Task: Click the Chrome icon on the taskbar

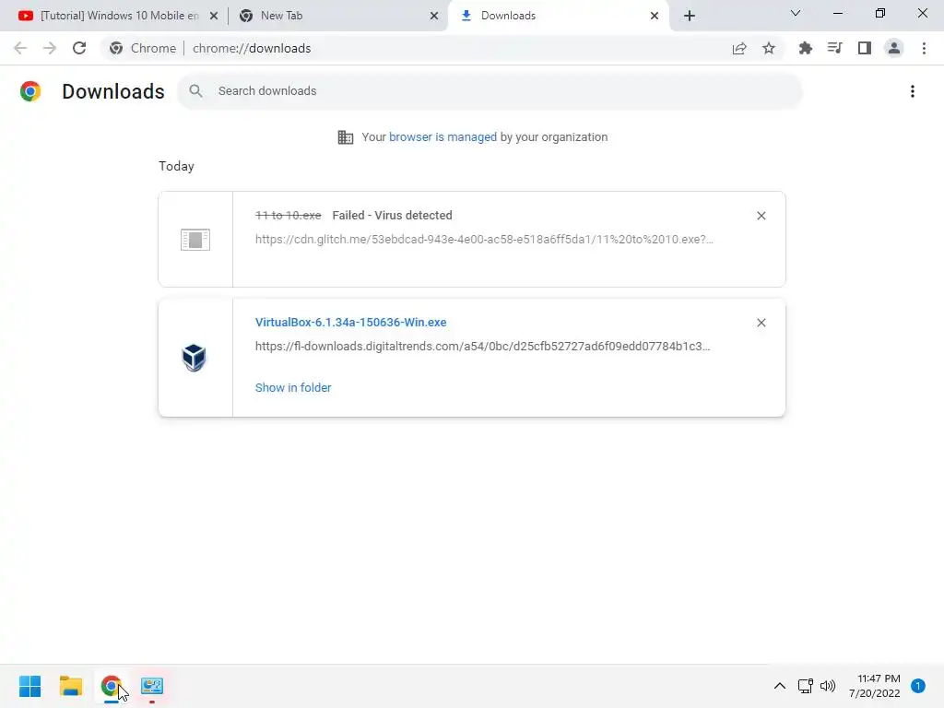Action: [112, 686]
